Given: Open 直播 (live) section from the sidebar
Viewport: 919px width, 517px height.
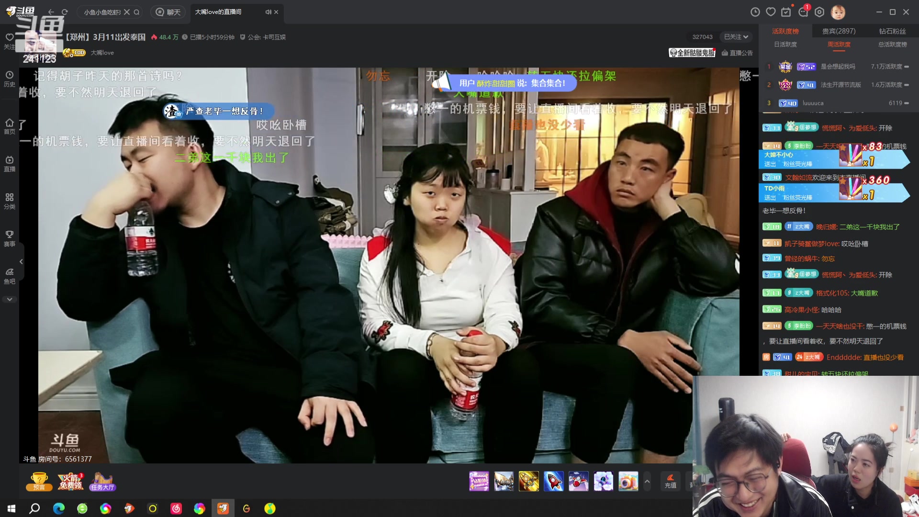Looking at the screenshot, I should tap(9, 163).
